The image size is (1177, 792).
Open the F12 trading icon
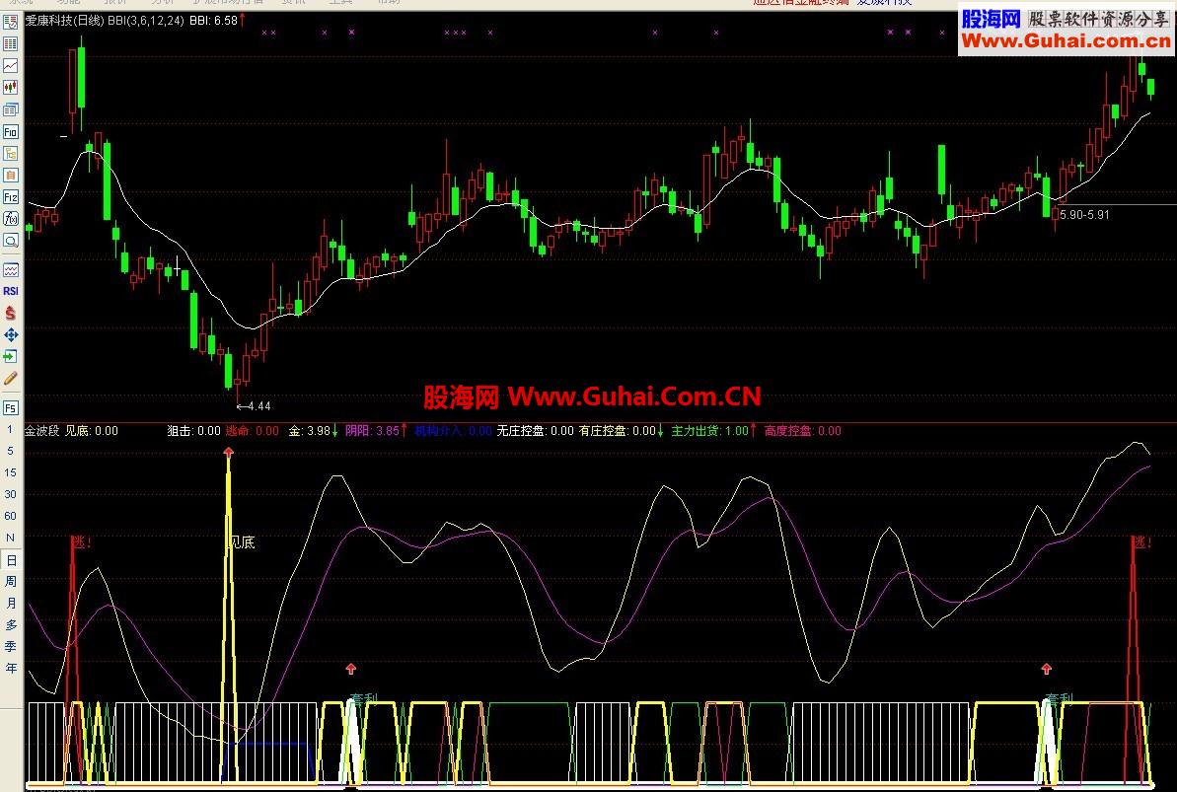point(11,197)
